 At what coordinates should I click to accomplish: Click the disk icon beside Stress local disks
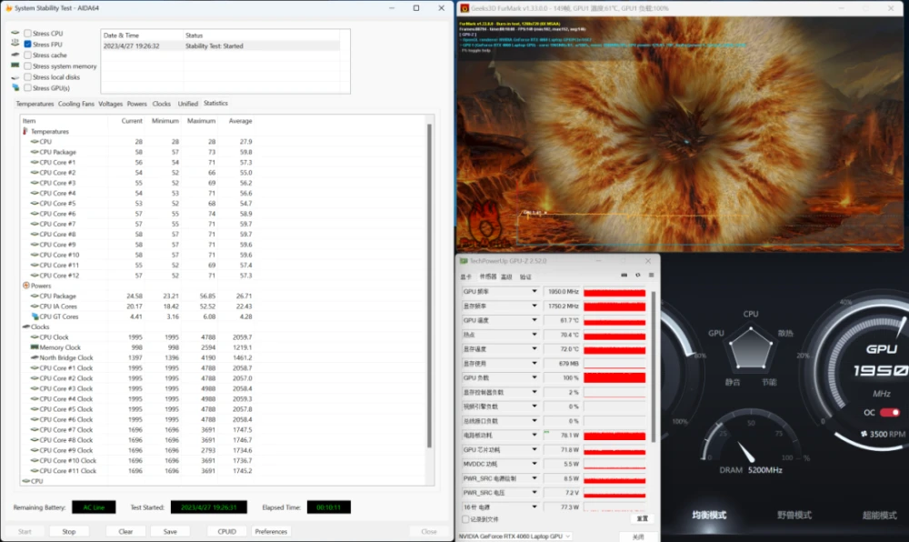[x=15, y=77]
